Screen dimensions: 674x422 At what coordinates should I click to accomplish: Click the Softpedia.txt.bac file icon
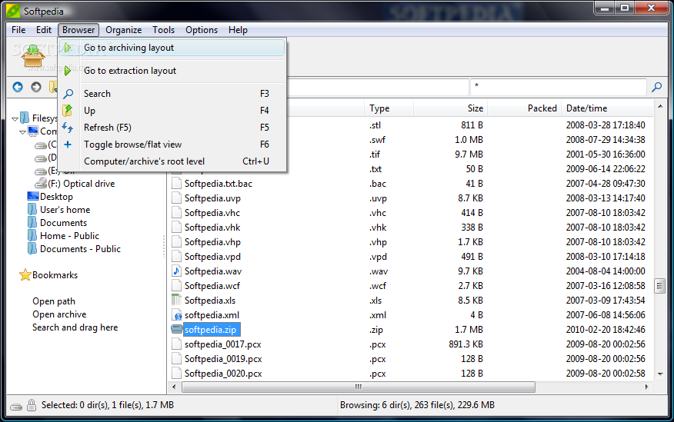(177, 183)
